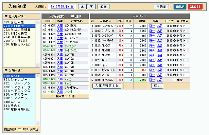Collapse the 分類一覧 triangle header
Image resolution: width=209 pixels, height=135 pixels.
click(x=6, y=70)
